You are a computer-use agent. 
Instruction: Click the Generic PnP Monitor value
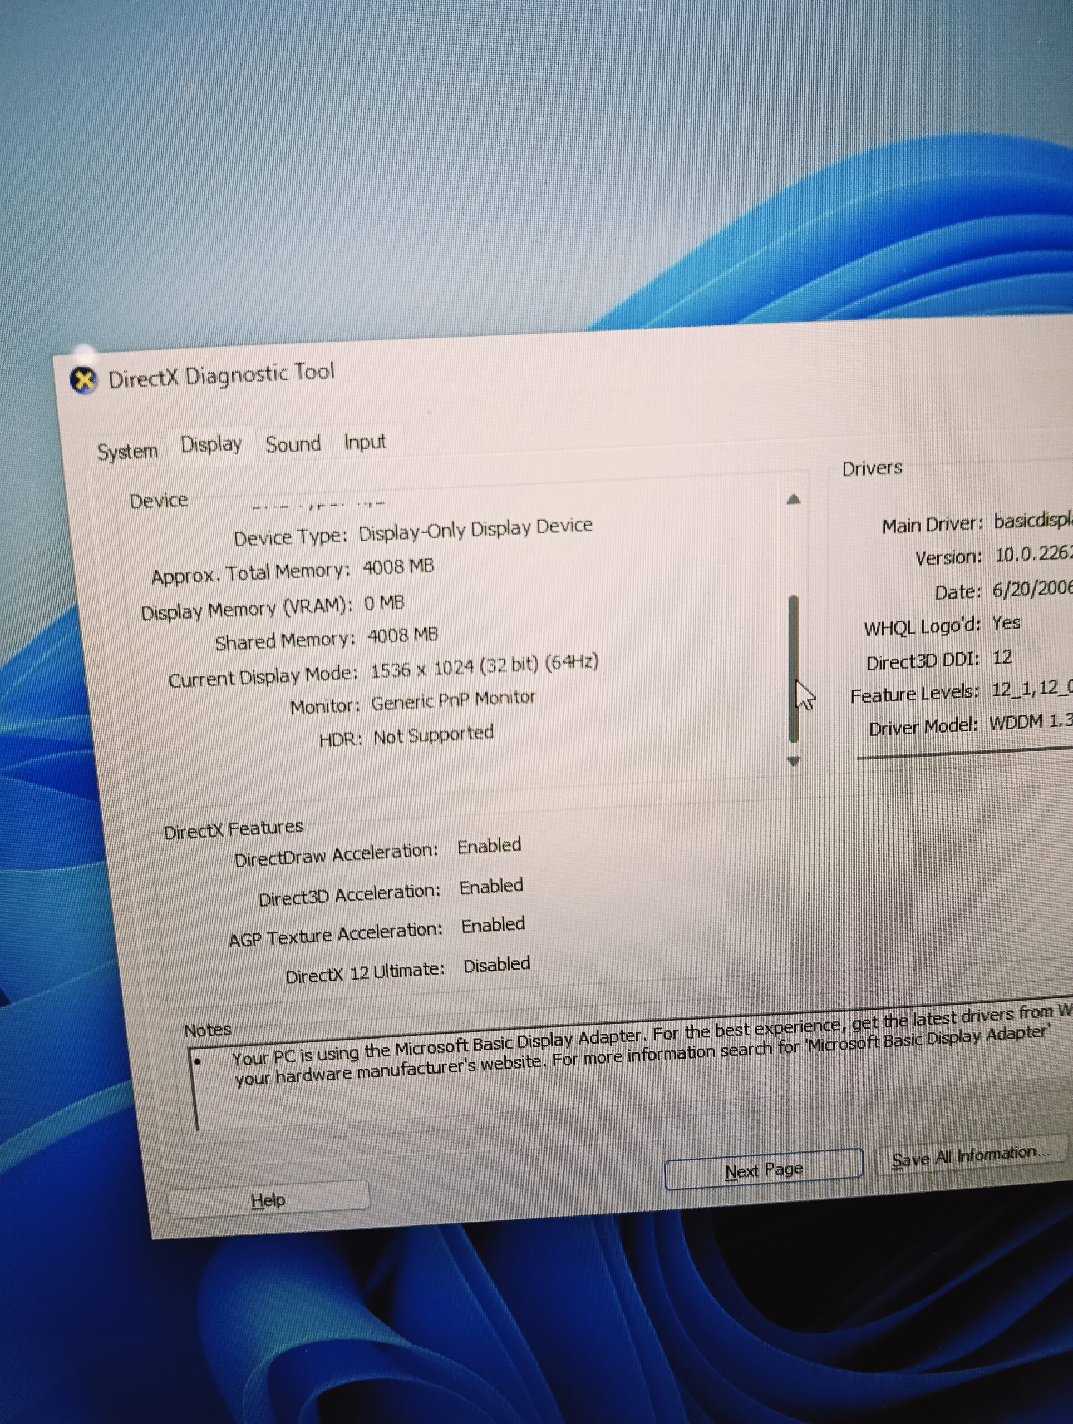click(453, 700)
